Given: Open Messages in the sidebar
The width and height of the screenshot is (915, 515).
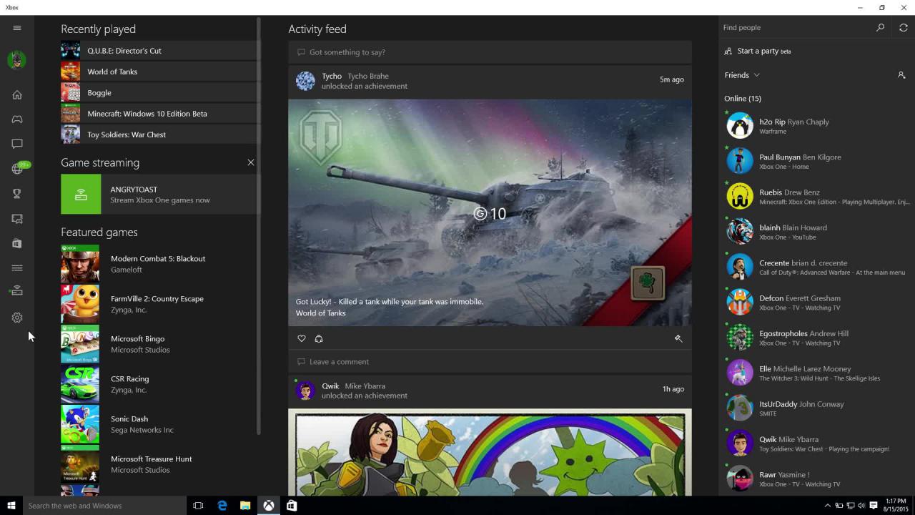Looking at the screenshot, I should [x=17, y=144].
